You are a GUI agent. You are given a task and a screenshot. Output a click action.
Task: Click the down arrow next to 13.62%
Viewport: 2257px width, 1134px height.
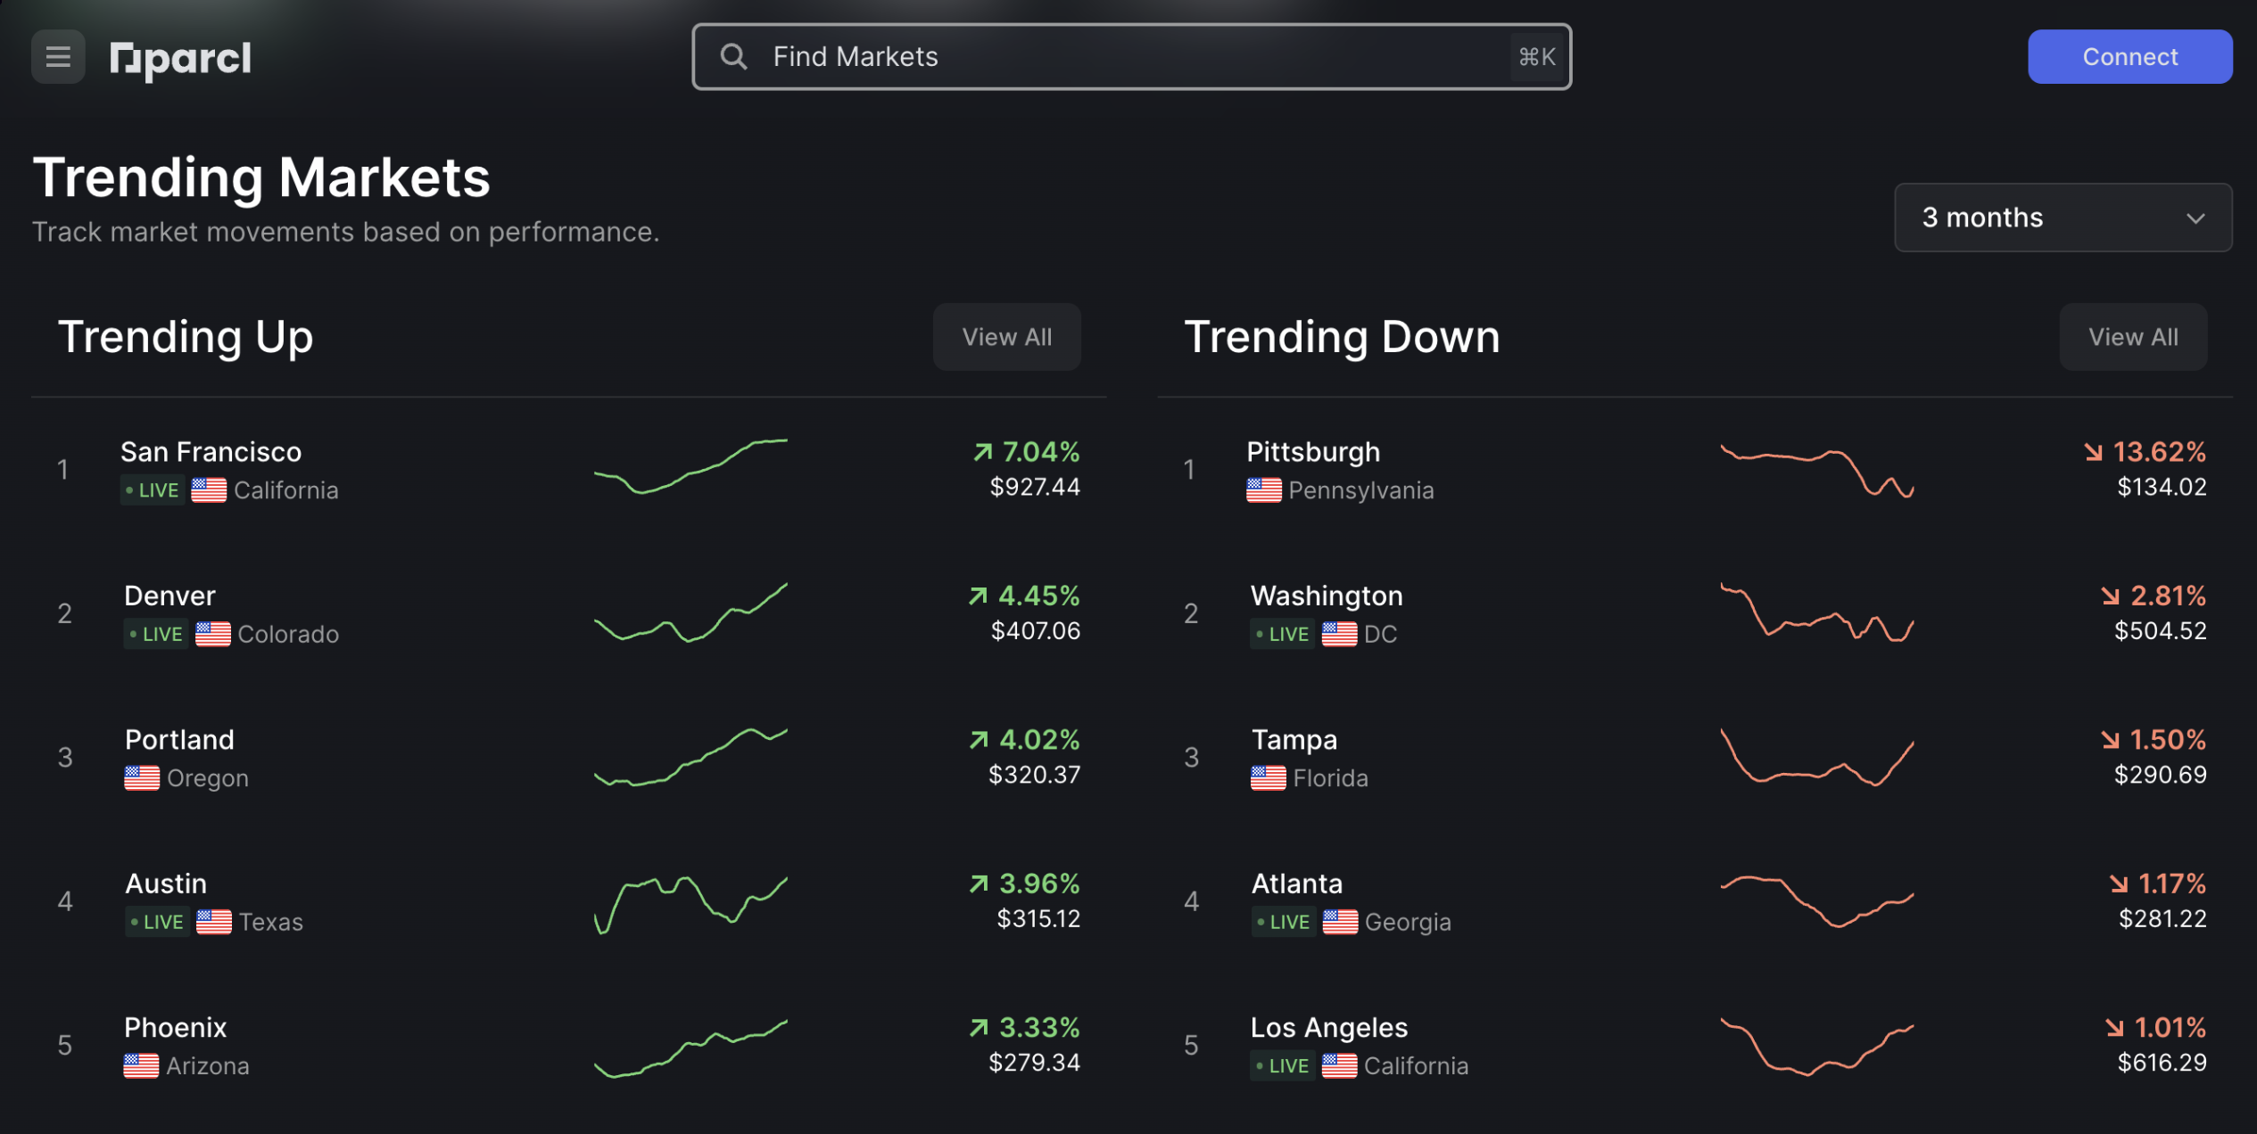point(2093,453)
